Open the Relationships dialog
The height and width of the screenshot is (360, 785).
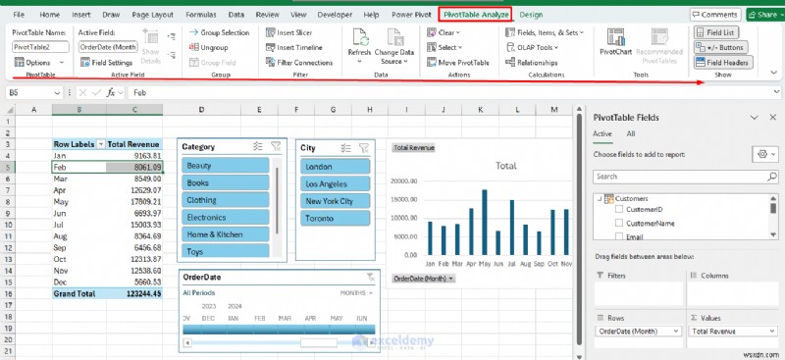tap(532, 63)
